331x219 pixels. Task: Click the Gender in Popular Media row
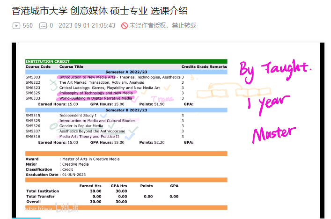81,126
